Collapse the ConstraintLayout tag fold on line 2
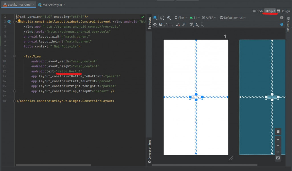This screenshot has width=292, height=171. tap(14, 22)
